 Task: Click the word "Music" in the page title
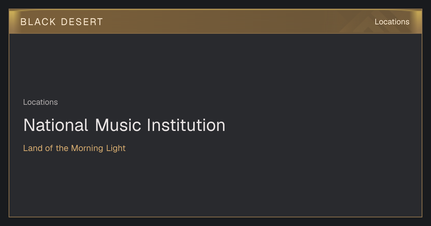[119, 125]
